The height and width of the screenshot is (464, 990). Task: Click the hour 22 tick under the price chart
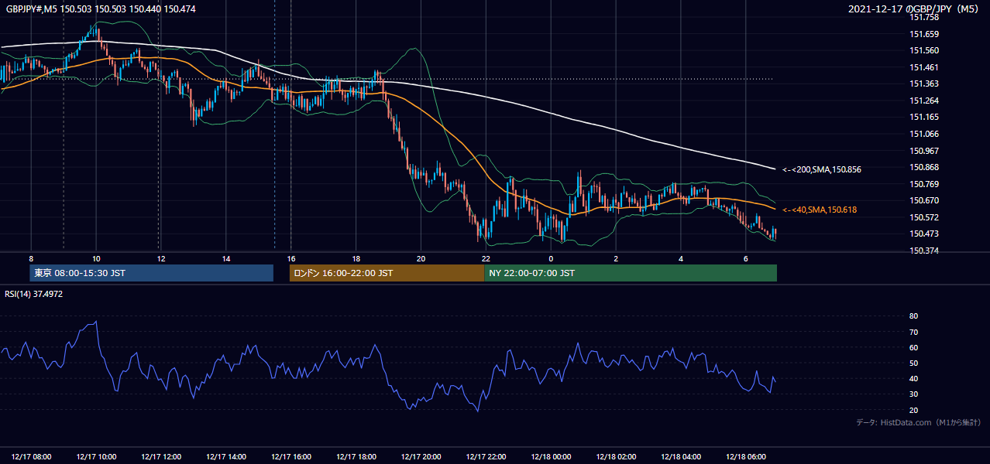tap(486, 258)
